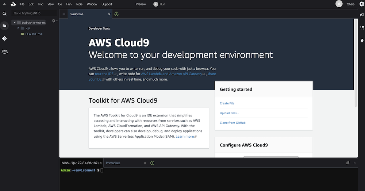Click the user avatar A icon
The width and height of the screenshot is (365, 191).
(339, 4)
